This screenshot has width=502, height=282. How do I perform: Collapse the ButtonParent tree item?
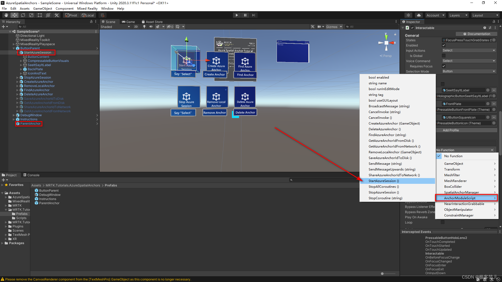tap(14, 48)
